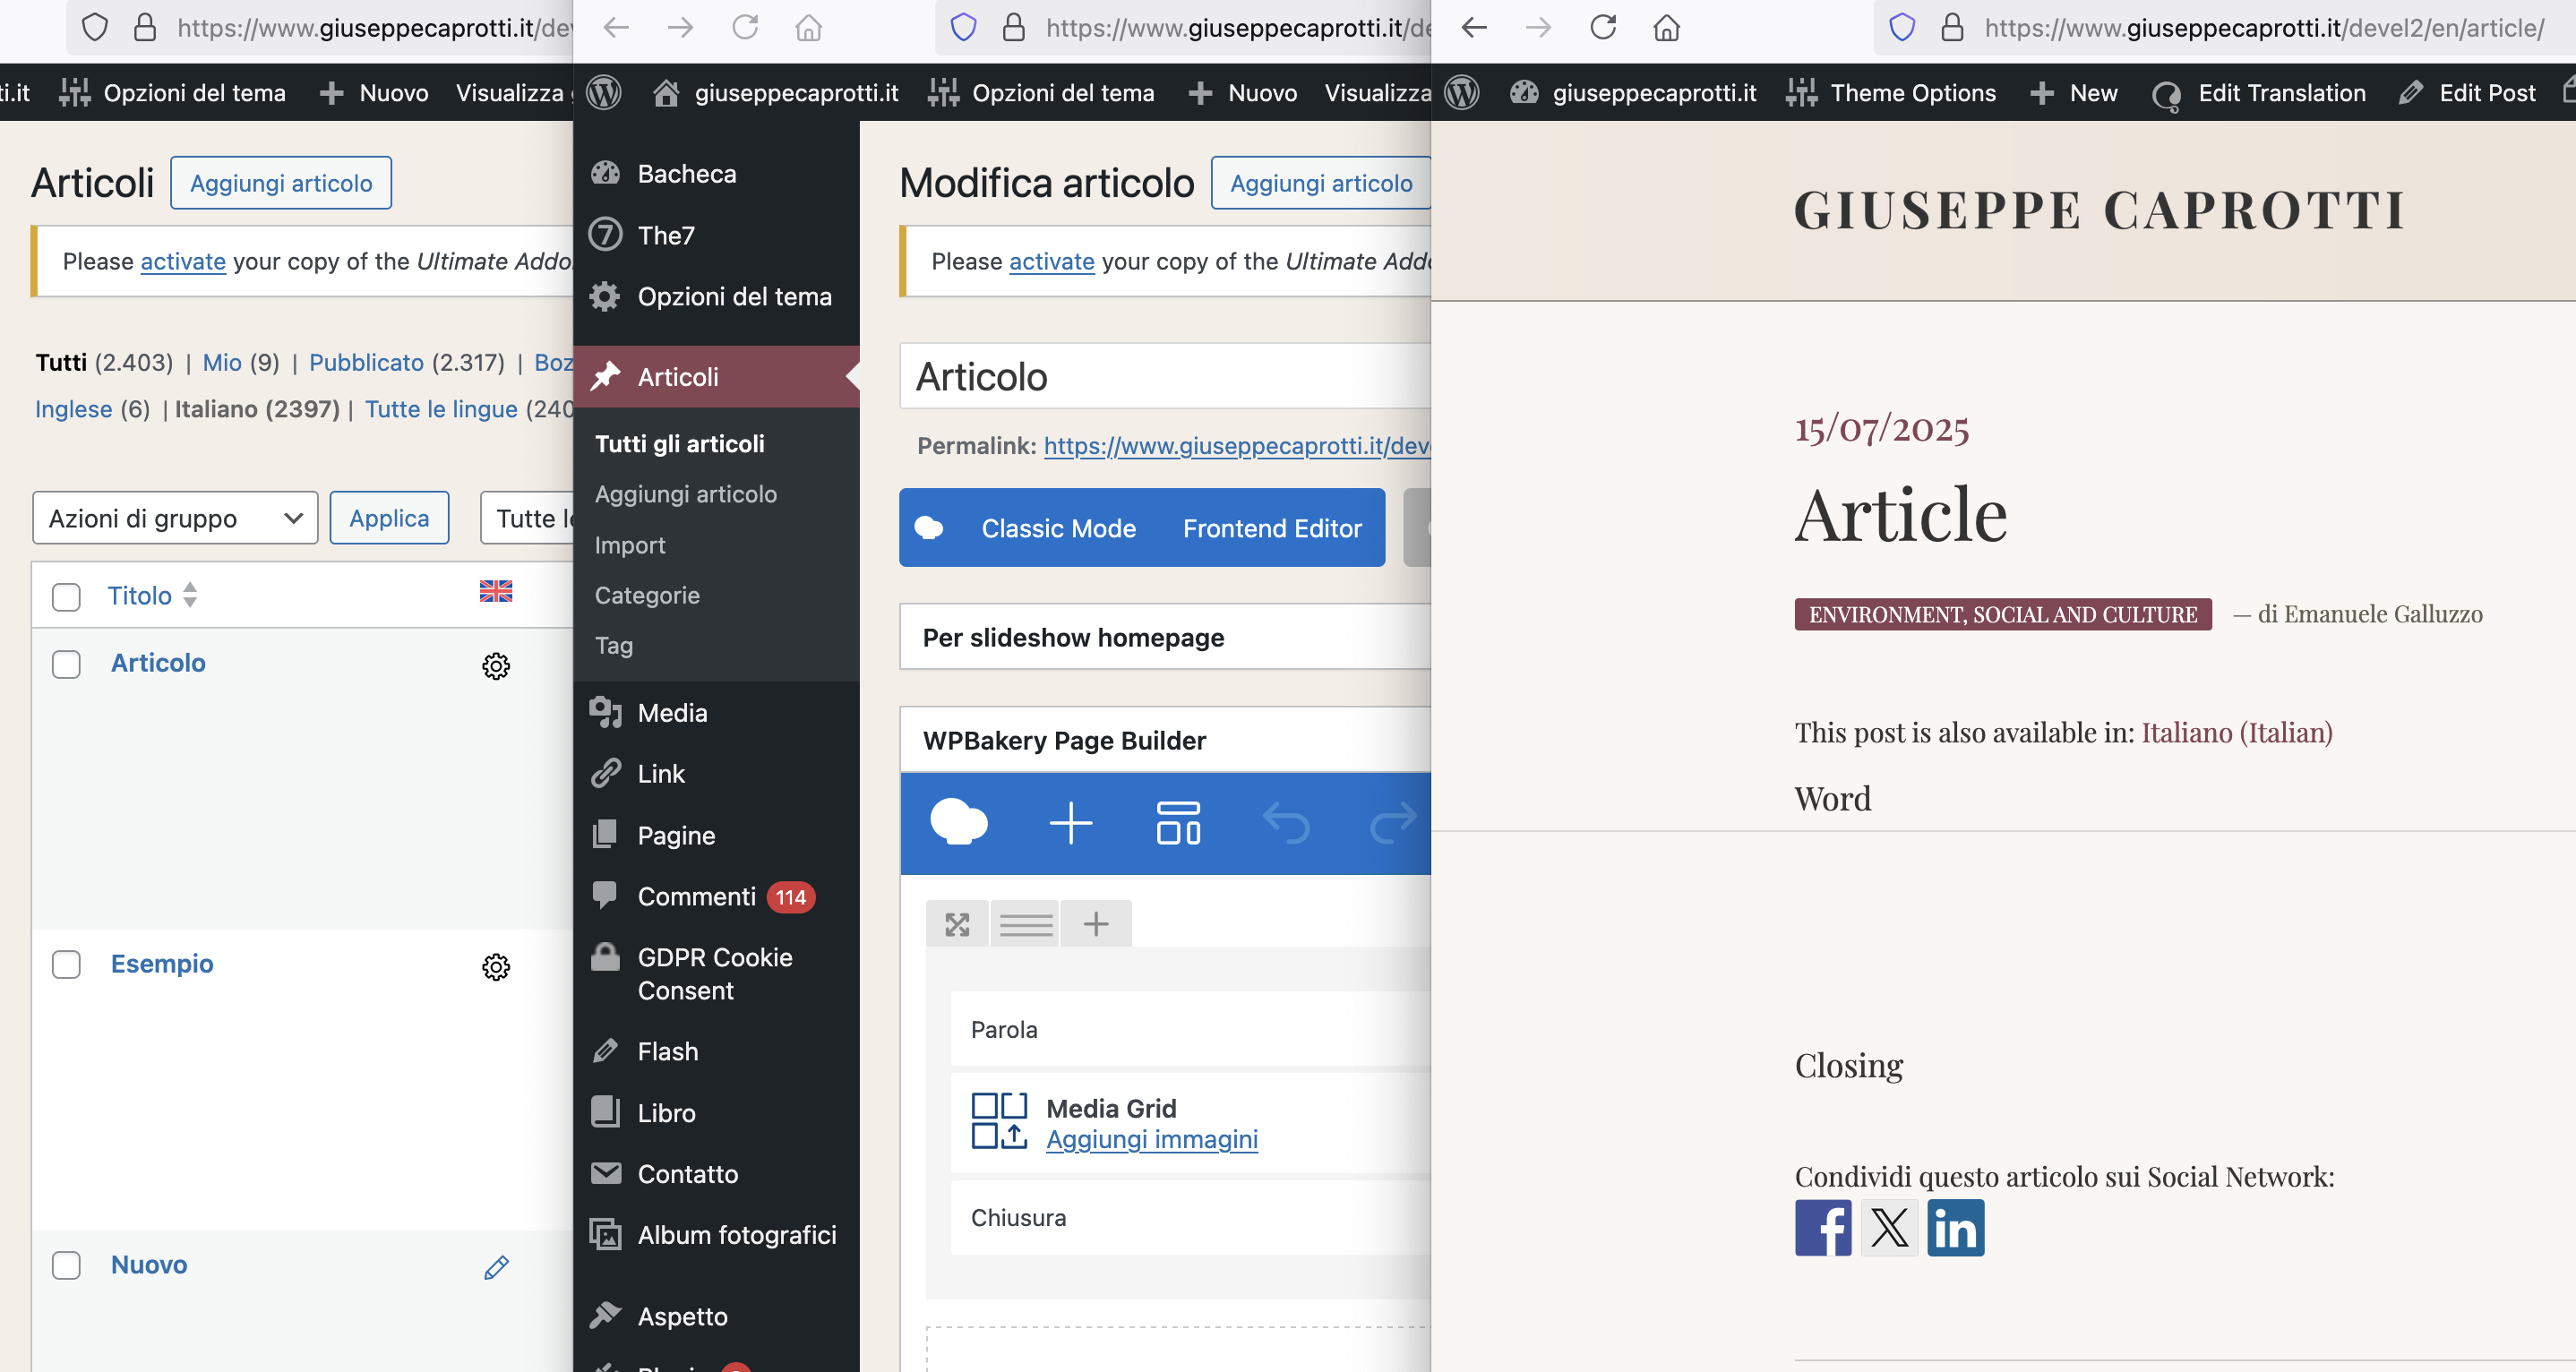Share article on LinkedIn icon
Viewport: 2576px width, 1372px height.
click(1956, 1228)
